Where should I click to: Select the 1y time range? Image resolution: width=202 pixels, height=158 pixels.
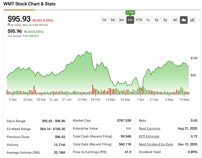pos(148,20)
